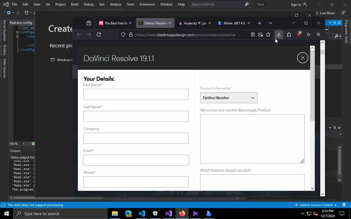Click the Visual Studio notifications bell
351x219 pixels.
pyautogui.click(x=344, y=205)
